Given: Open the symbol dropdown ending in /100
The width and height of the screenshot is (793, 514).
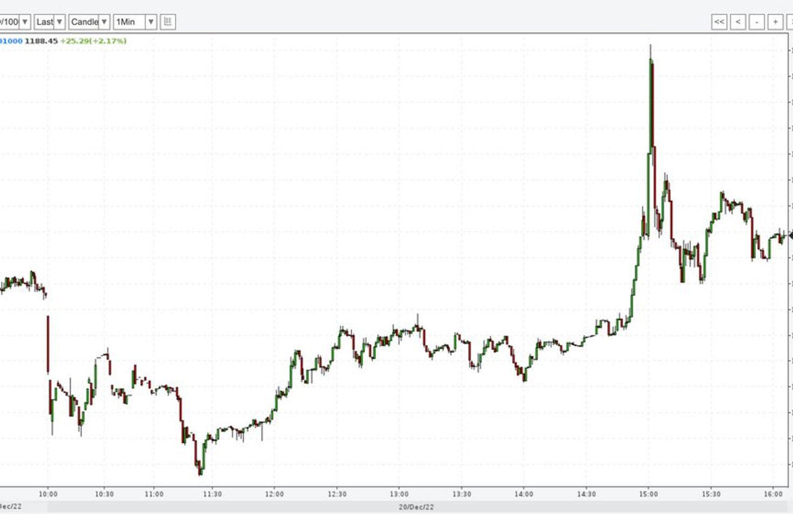Looking at the screenshot, I should (14, 22).
